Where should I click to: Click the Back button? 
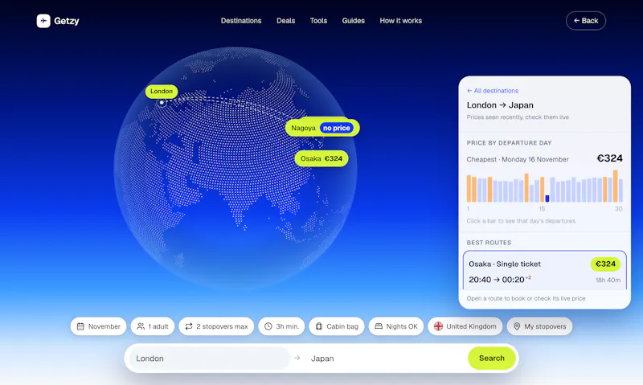click(x=586, y=21)
